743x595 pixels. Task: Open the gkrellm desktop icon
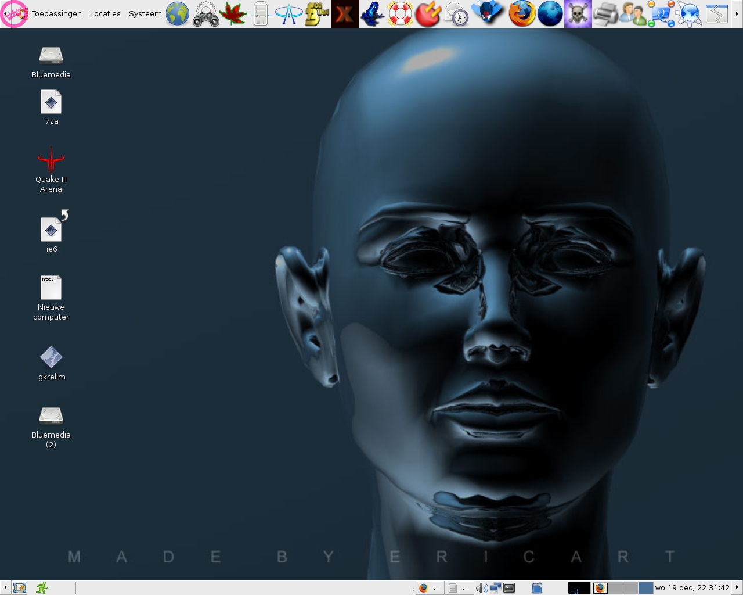pyautogui.click(x=51, y=358)
